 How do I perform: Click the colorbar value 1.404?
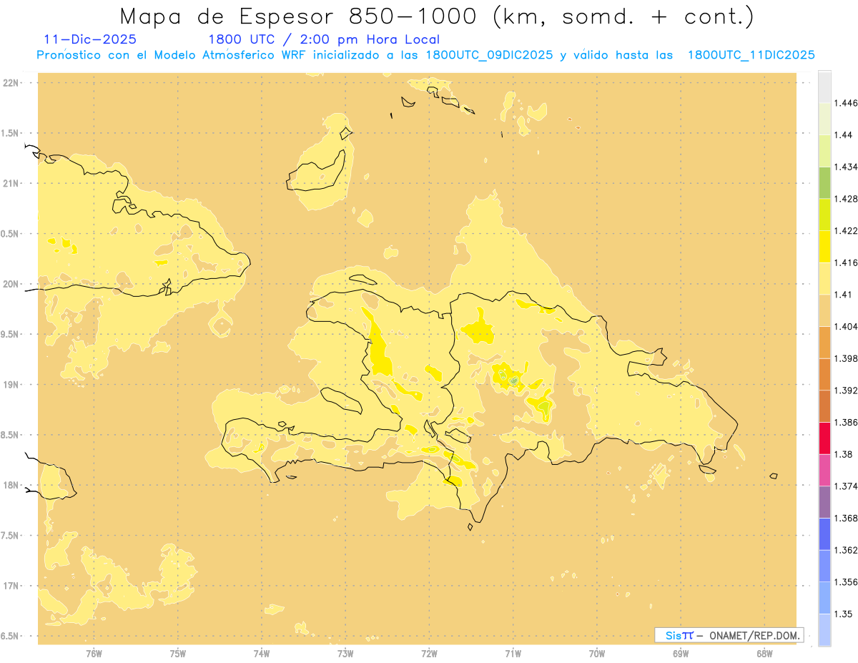click(847, 326)
